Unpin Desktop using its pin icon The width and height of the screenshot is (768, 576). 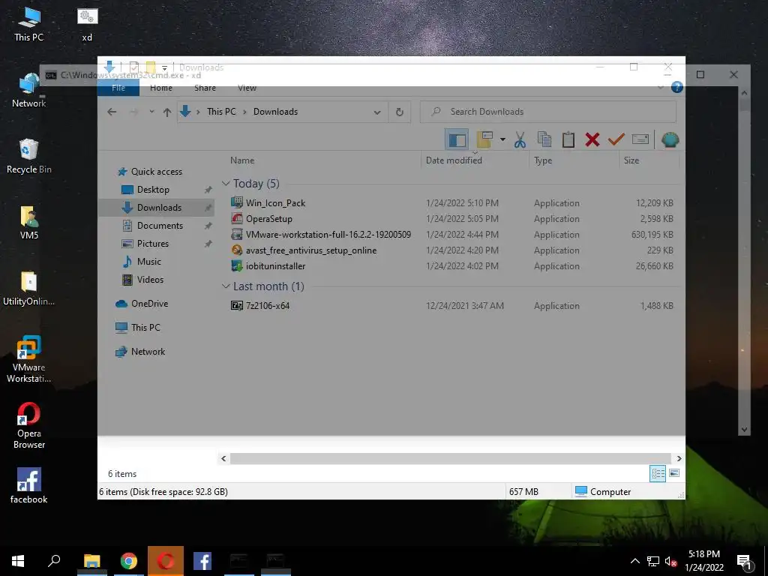coord(208,190)
